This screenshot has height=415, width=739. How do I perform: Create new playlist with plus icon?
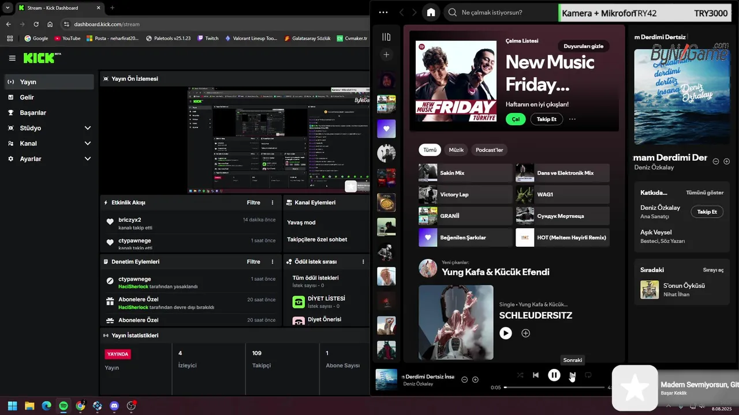(386, 55)
